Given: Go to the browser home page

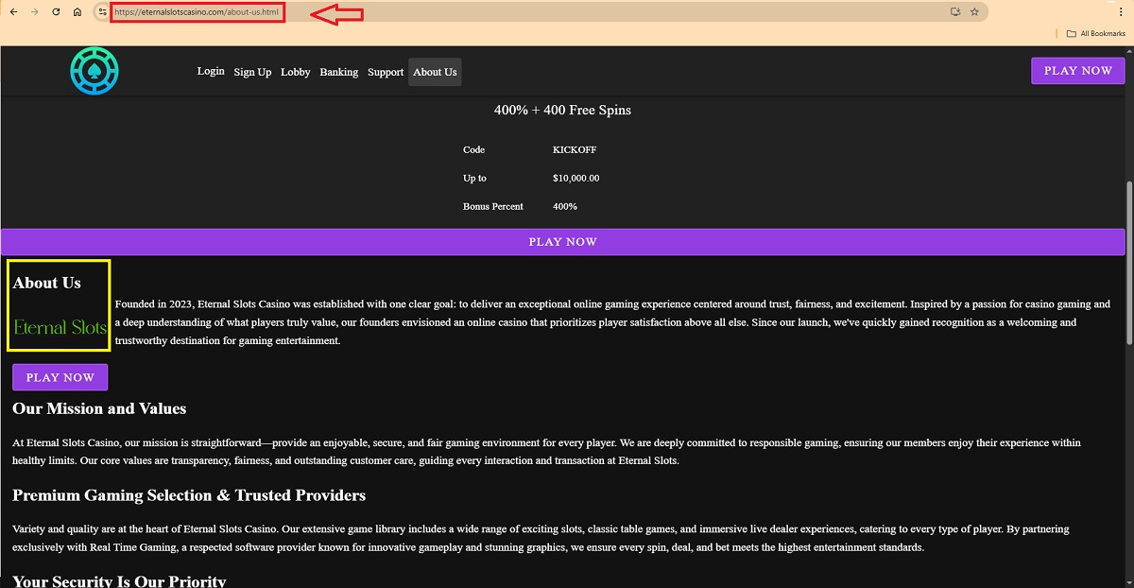Looking at the screenshot, I should 77,11.
